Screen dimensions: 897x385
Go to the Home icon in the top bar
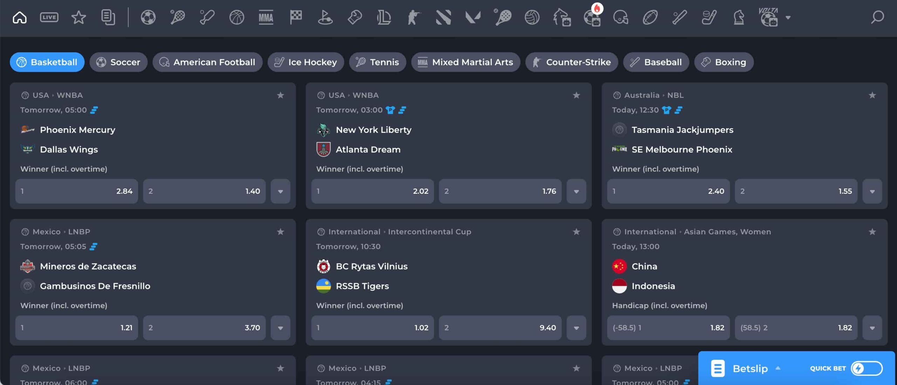click(x=20, y=17)
